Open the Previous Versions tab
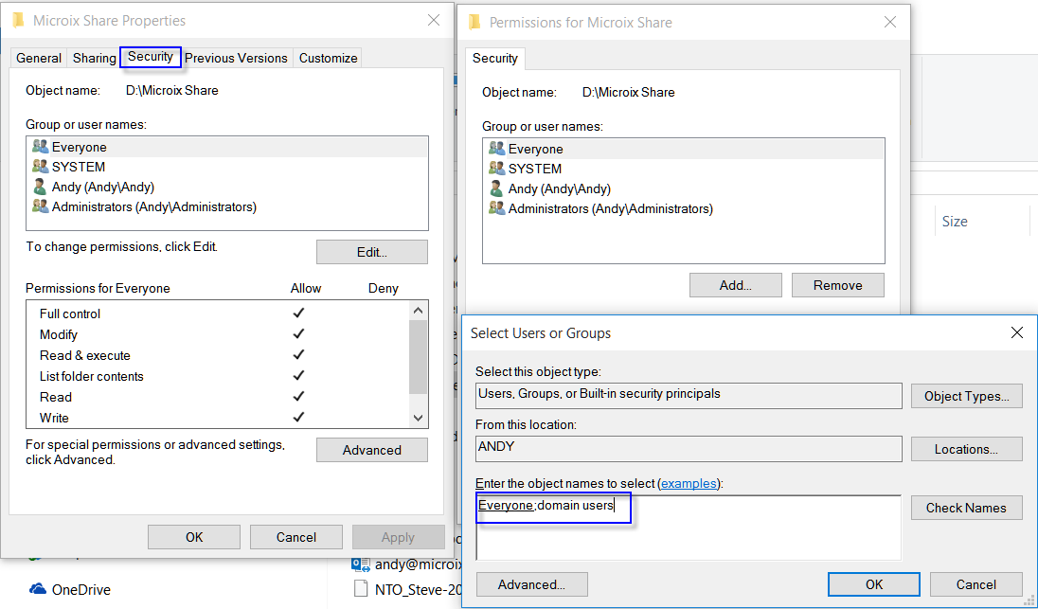 (236, 58)
